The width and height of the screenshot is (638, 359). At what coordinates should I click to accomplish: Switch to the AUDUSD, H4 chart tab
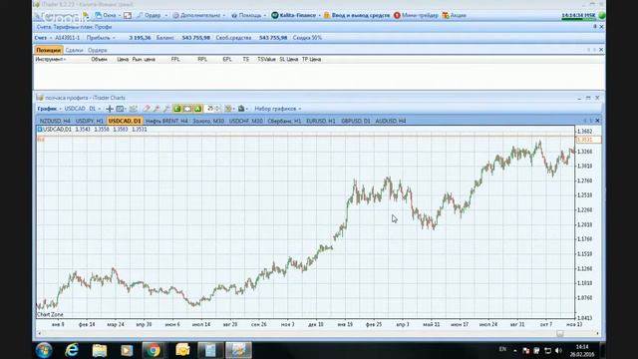[x=391, y=121]
